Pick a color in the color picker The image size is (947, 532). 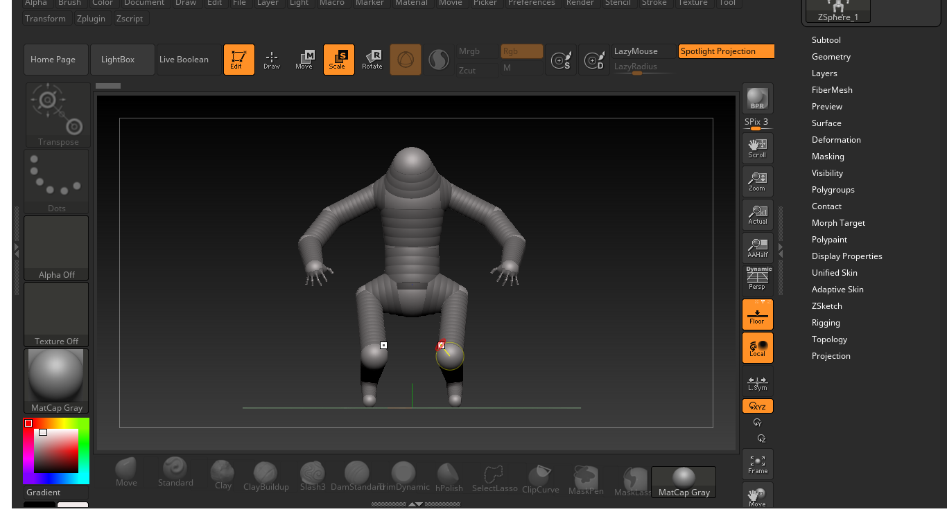click(56, 451)
